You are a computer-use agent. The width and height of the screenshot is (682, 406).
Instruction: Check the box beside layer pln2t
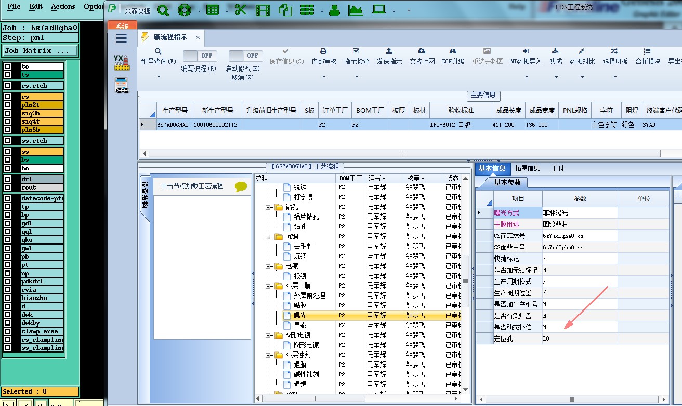tap(8, 105)
